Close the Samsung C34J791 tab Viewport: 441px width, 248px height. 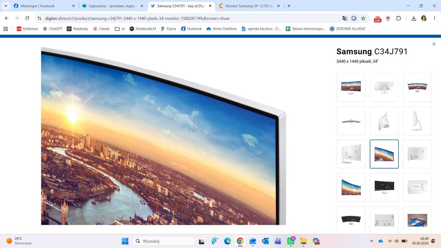point(210,6)
